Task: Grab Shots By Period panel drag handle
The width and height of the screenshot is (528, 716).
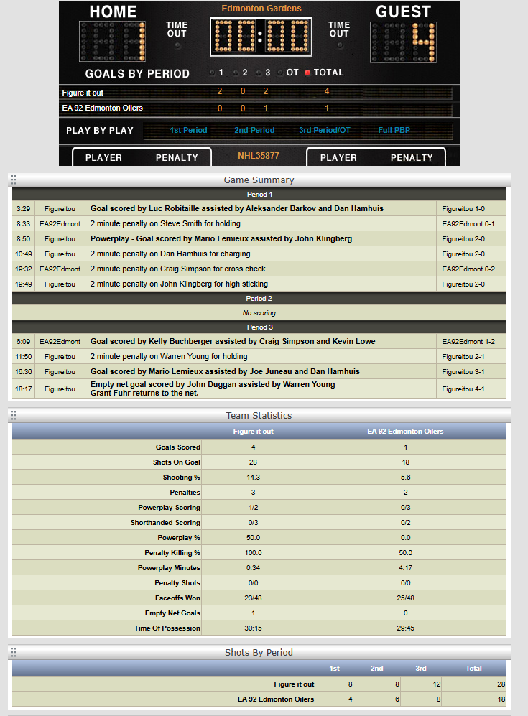Action: [x=14, y=652]
